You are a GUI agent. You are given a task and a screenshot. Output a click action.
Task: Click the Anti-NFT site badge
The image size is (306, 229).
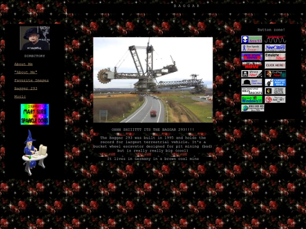[x=275, y=100]
